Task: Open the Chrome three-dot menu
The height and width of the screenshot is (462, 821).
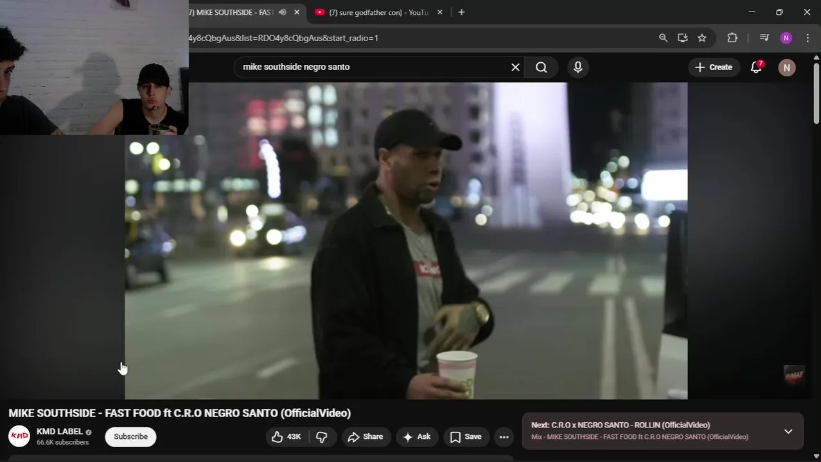Action: tap(808, 38)
